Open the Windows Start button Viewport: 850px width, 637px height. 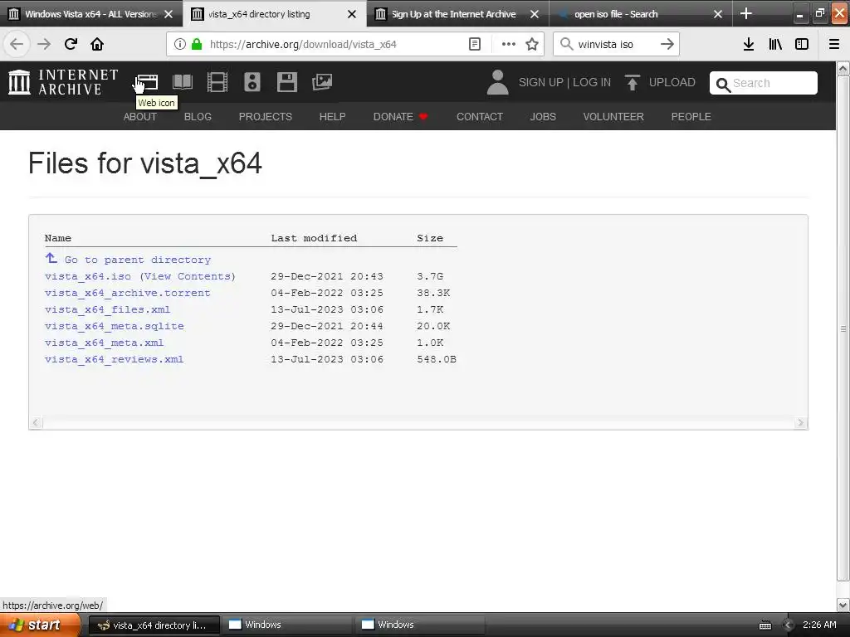point(40,625)
